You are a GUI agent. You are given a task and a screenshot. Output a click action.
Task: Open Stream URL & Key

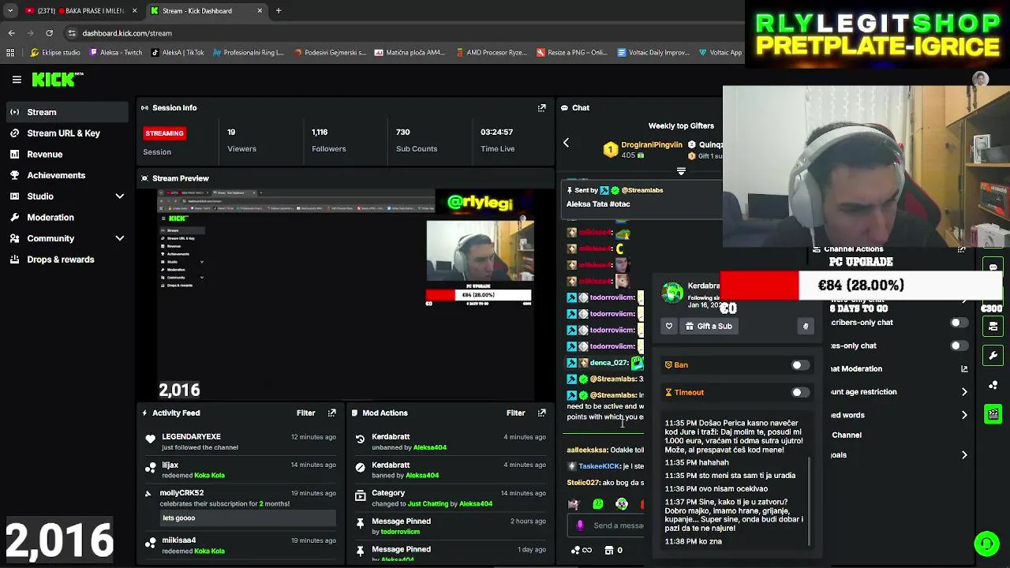[65, 133]
